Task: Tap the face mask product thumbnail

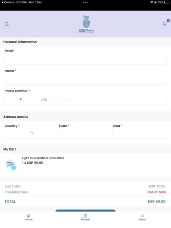Action: pos(11,165)
